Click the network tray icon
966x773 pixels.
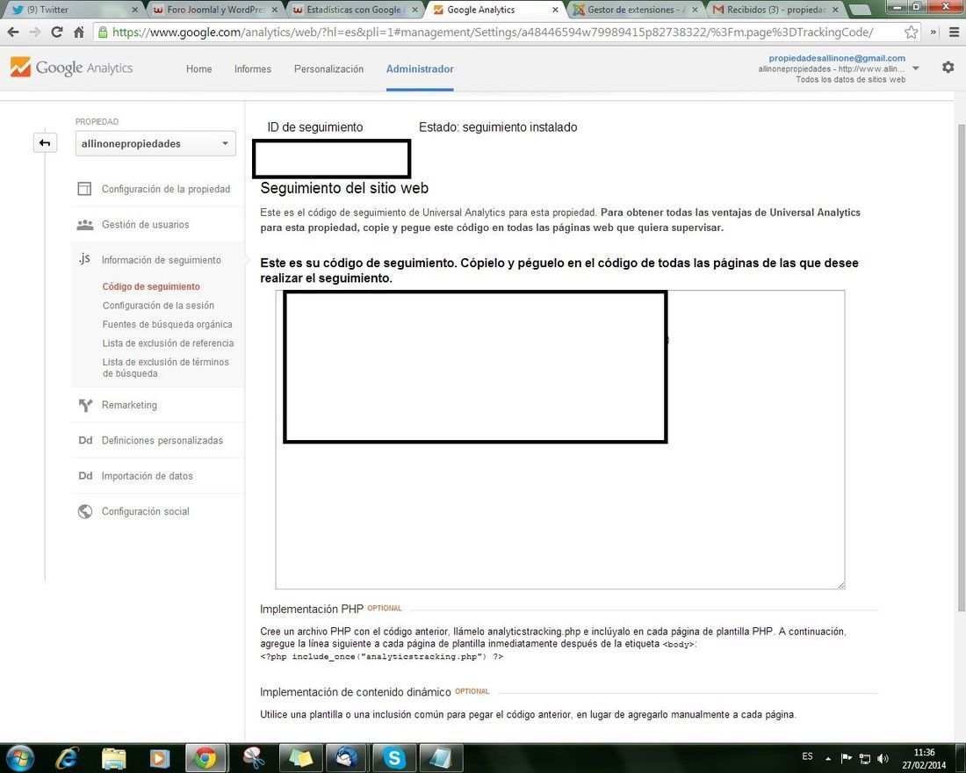865,758
